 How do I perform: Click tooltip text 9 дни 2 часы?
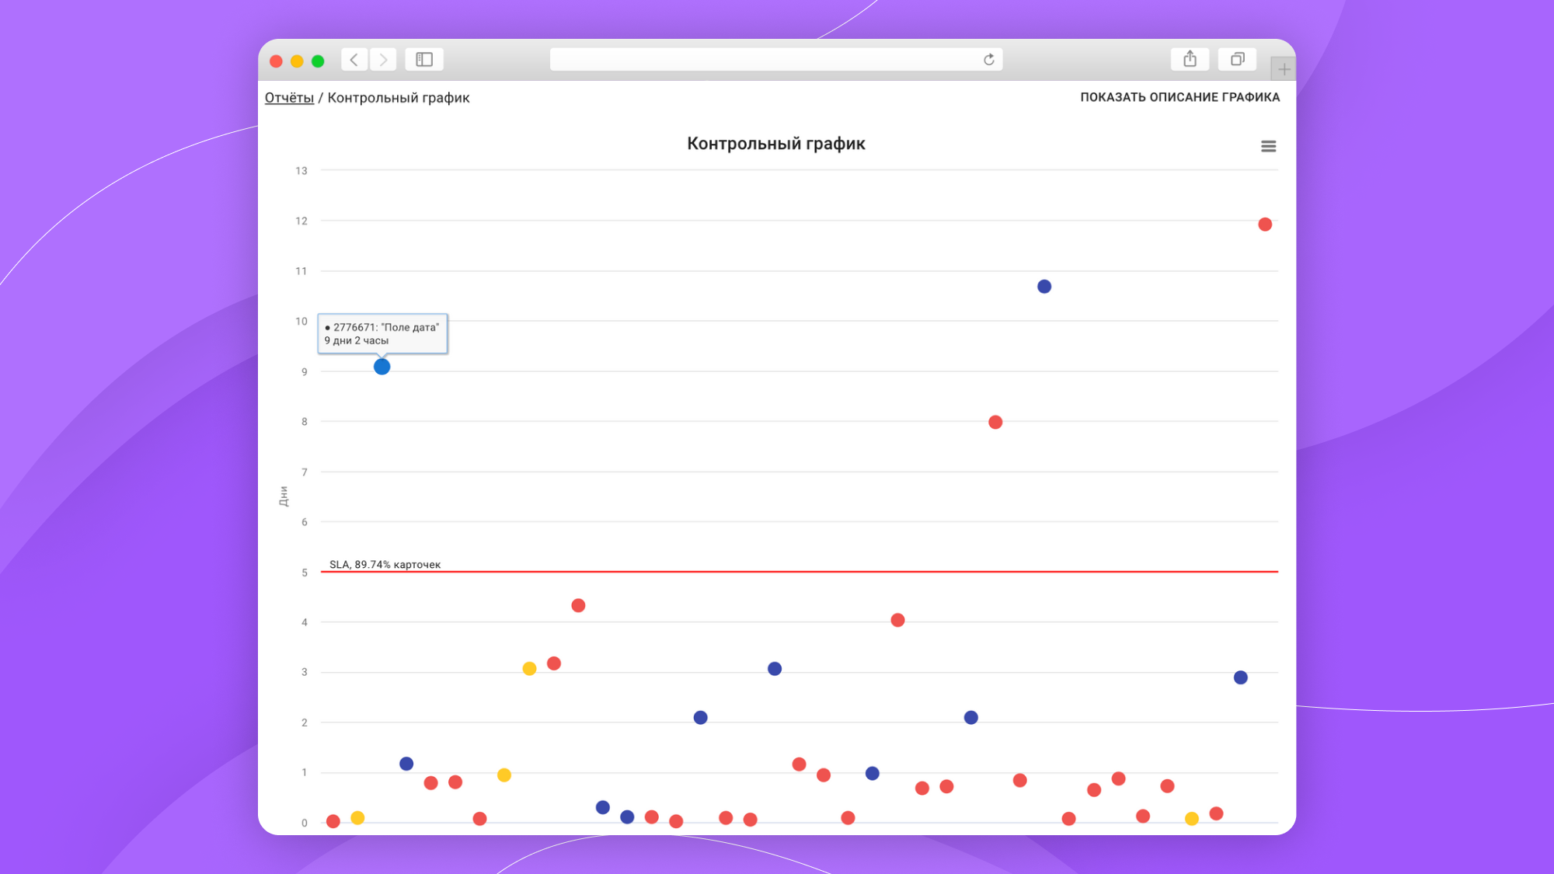click(357, 341)
